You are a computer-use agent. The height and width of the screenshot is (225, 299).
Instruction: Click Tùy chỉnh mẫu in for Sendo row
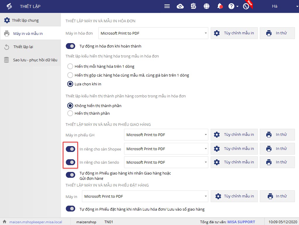[x=234, y=162]
